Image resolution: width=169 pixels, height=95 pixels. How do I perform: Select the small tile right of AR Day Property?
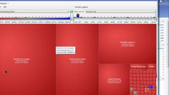(152, 67)
